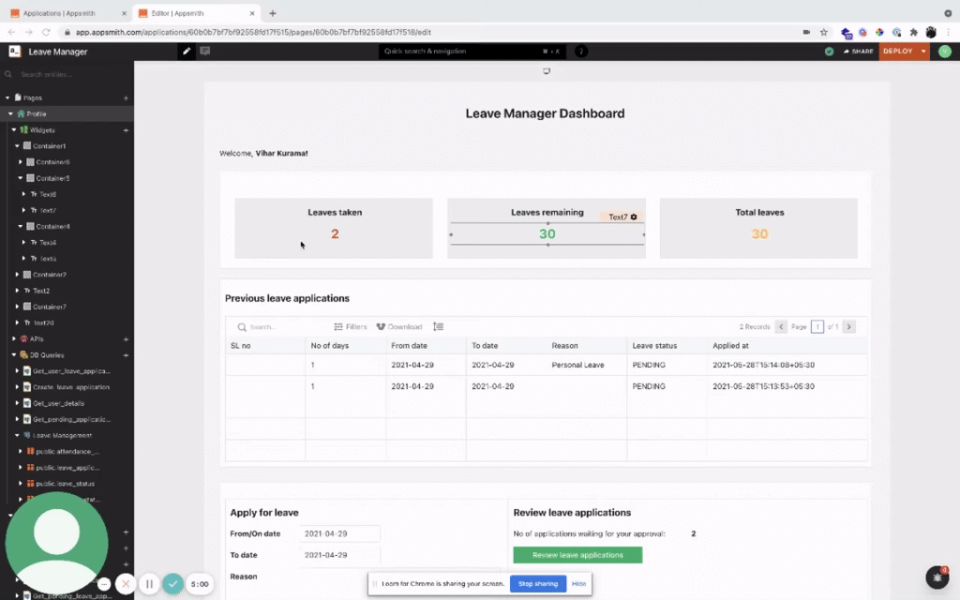Viewport: 960px width, 600px height.
Task: Expand the APIs section
Action: click(13, 339)
